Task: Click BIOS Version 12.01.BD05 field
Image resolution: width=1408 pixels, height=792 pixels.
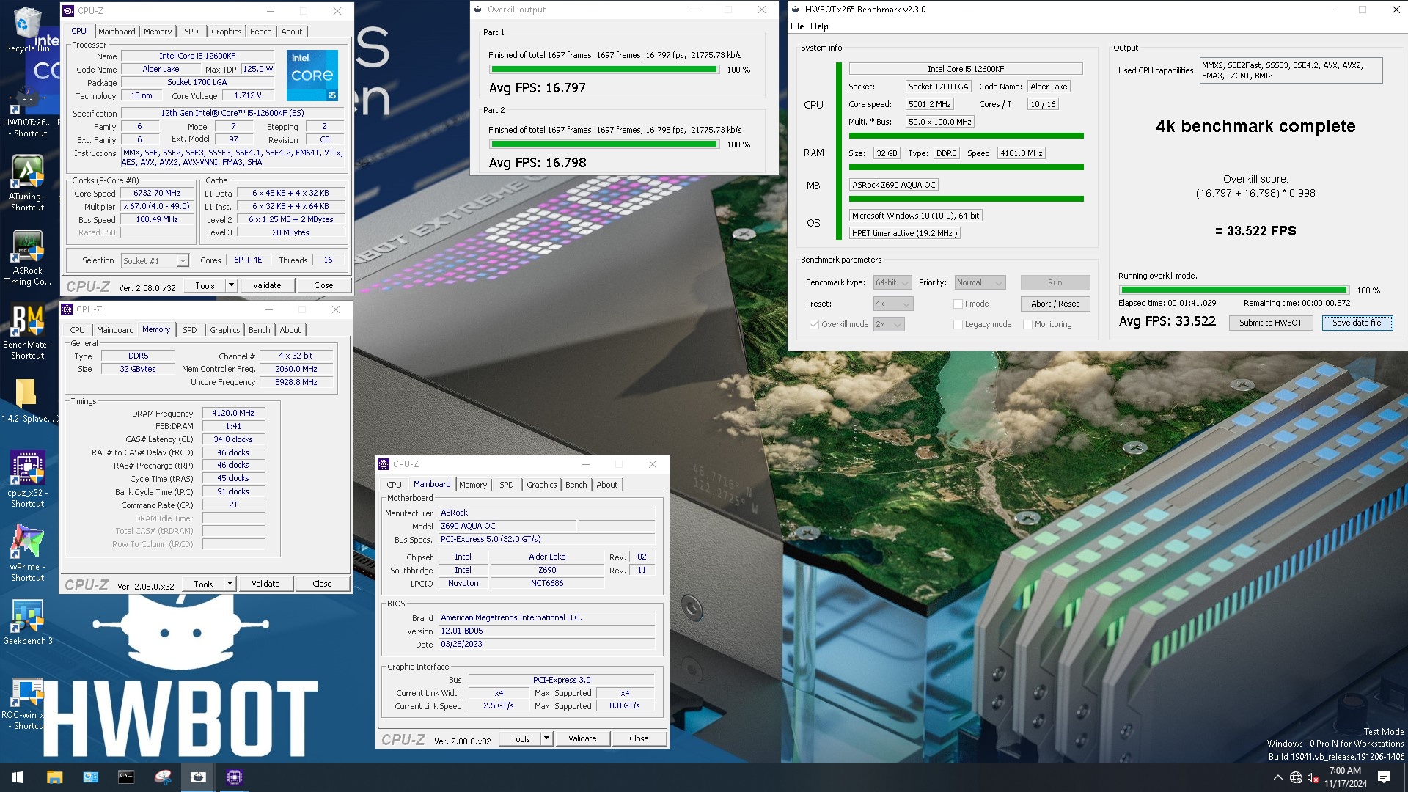Action: [546, 631]
